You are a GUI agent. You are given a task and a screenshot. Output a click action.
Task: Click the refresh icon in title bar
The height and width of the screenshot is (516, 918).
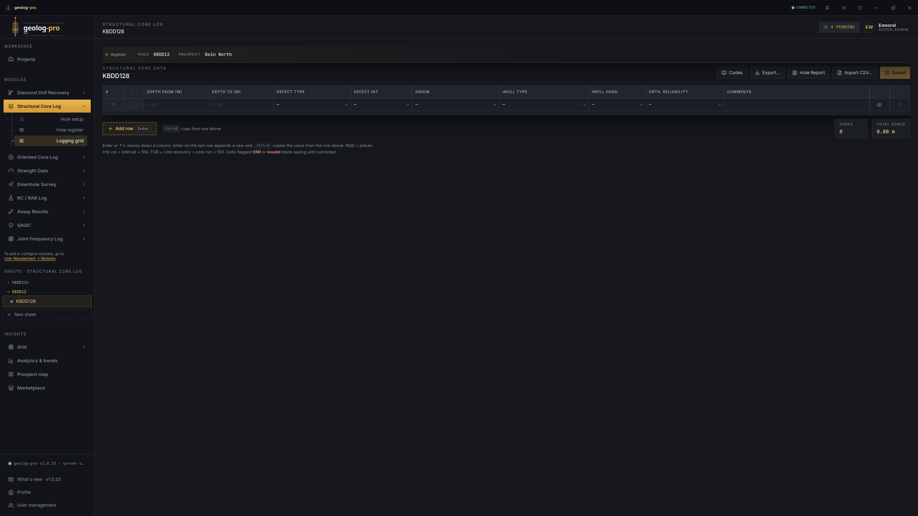click(x=860, y=8)
